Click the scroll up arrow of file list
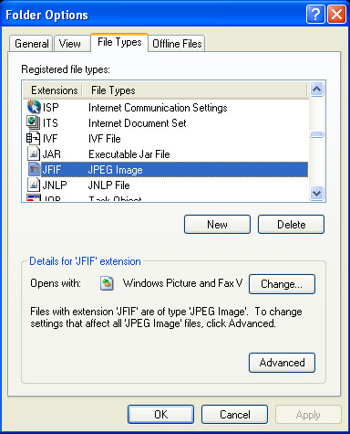The image size is (350, 434). 317,90
